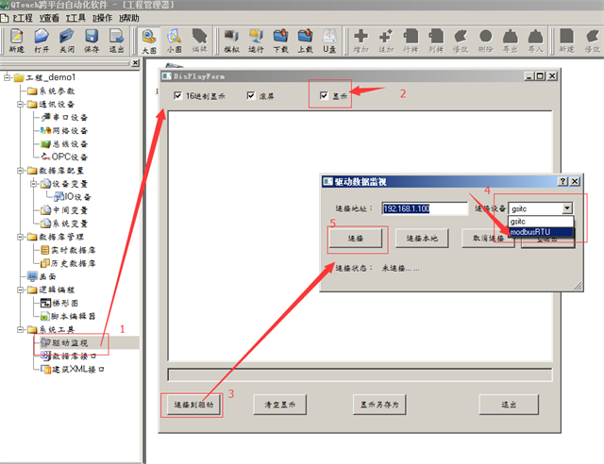Image resolution: width=604 pixels, height=464 pixels.
Task: Toggle the 16进制显示 checkbox
Action: pos(178,95)
